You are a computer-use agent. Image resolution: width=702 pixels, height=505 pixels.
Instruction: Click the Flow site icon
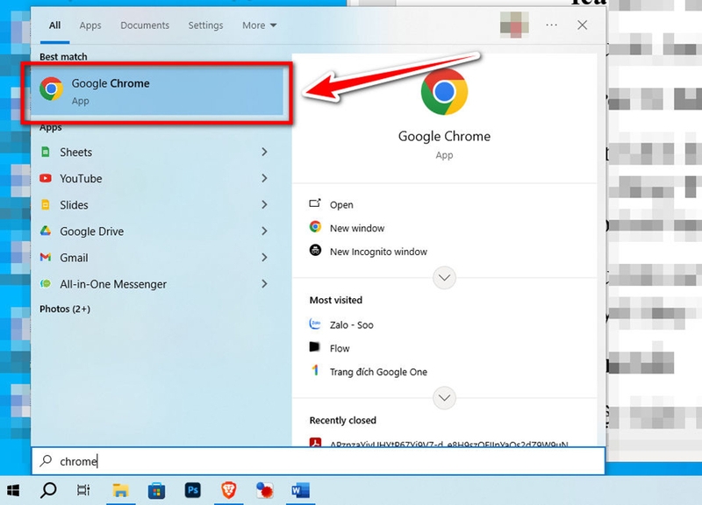click(315, 346)
